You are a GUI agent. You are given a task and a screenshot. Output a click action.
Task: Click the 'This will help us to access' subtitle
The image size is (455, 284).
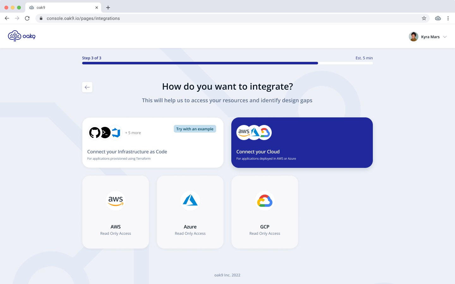coord(227,100)
